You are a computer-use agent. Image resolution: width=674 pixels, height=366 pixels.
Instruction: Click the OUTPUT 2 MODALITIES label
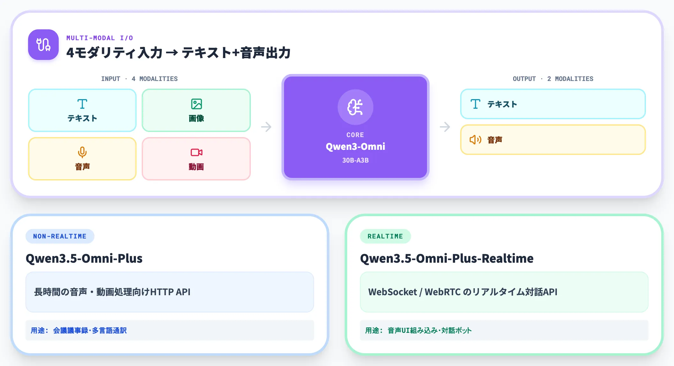coord(553,79)
